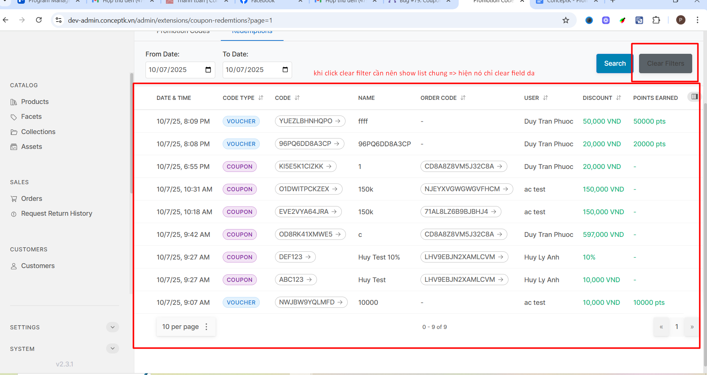Sort table by Order Code column
Screen dimensions: 707x375
pos(463,98)
